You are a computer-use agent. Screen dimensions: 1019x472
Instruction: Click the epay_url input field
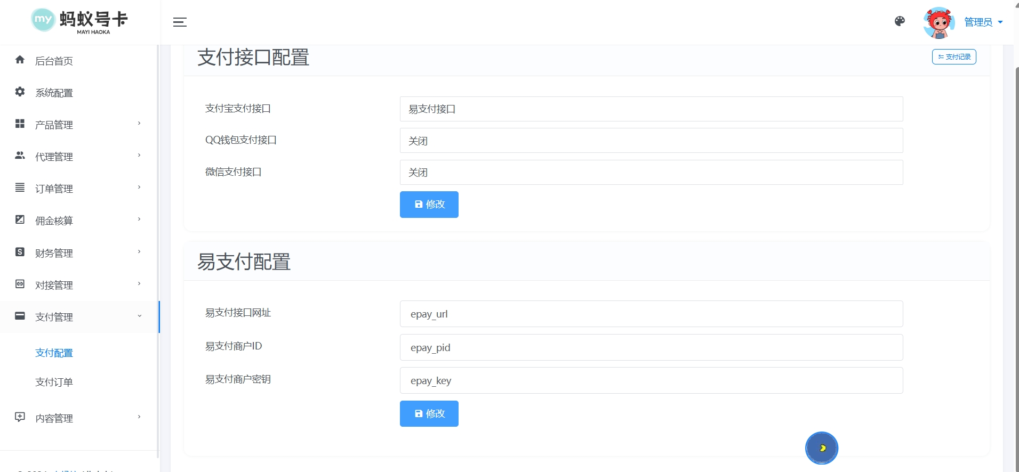tap(651, 314)
